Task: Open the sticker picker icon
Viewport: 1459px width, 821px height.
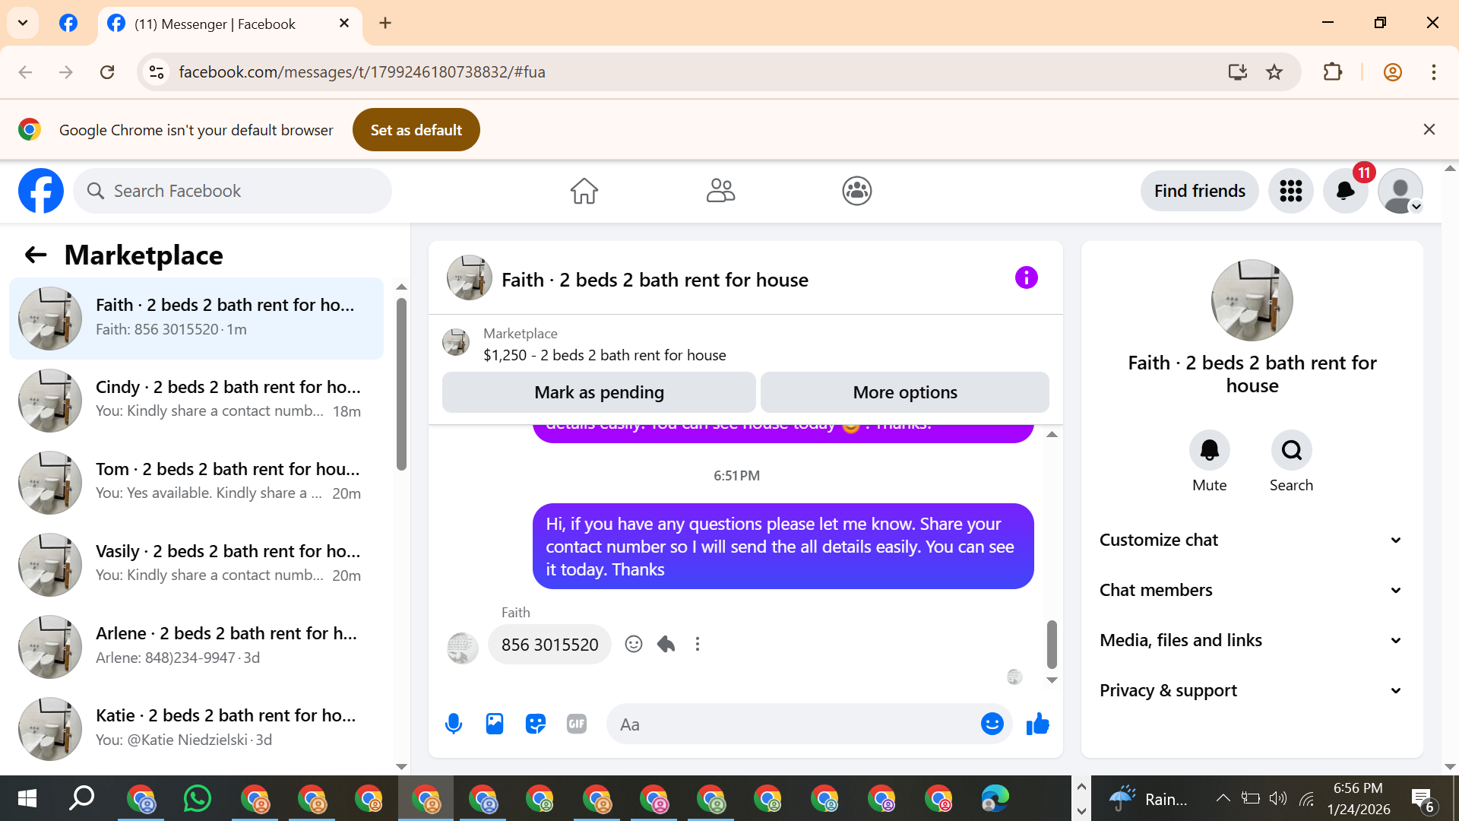Action: click(x=536, y=724)
